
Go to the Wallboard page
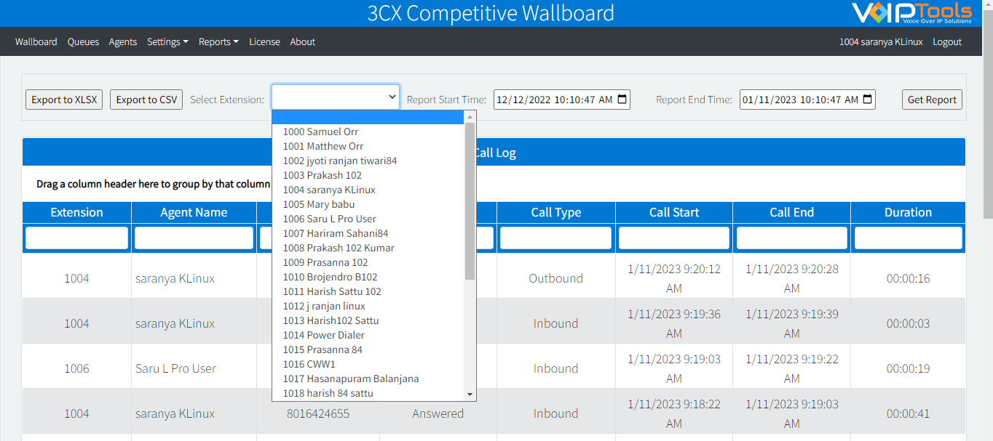(x=36, y=41)
